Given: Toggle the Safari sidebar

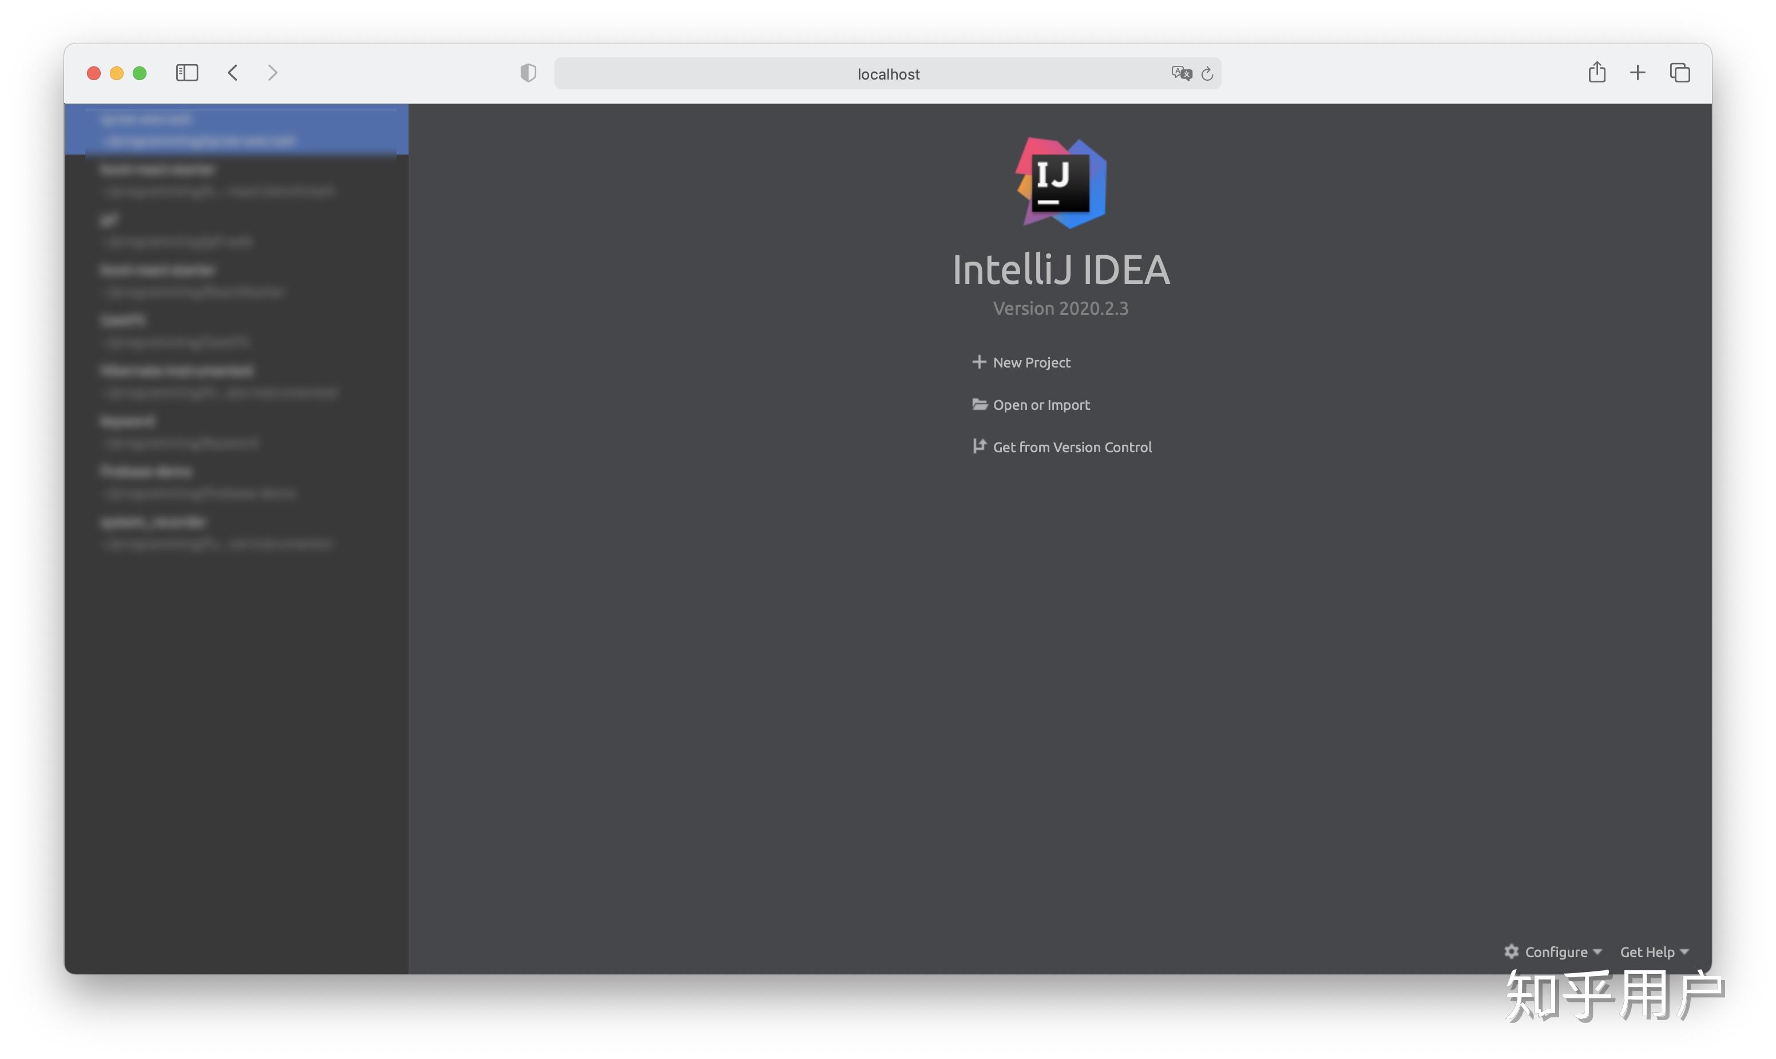Looking at the screenshot, I should pyautogui.click(x=187, y=73).
